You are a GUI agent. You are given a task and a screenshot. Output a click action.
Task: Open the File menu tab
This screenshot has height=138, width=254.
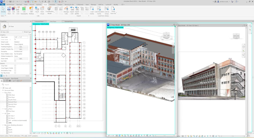(3, 4)
